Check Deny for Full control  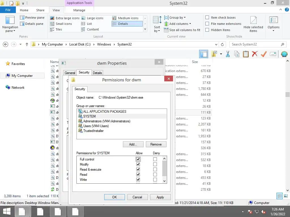coord(155,159)
